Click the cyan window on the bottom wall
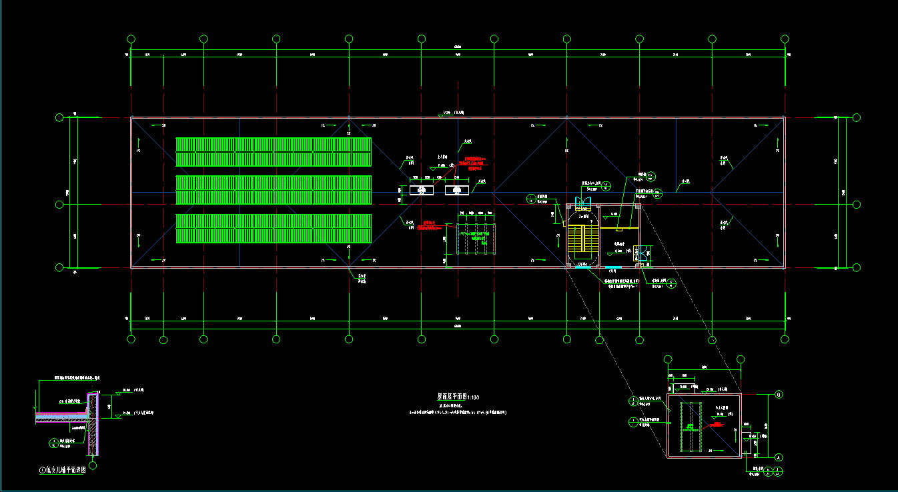The width and height of the screenshot is (898, 492). pyautogui.click(x=612, y=267)
